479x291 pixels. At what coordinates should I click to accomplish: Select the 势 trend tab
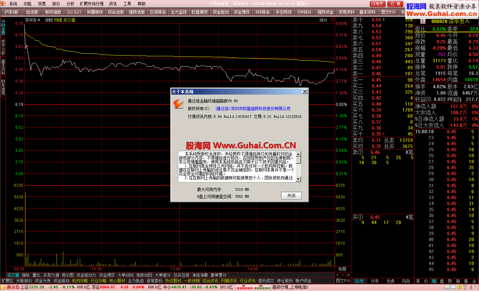pyautogui.click(x=450, y=281)
